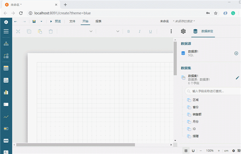
Task: Open the font size dropdown
Action: coord(109,31)
